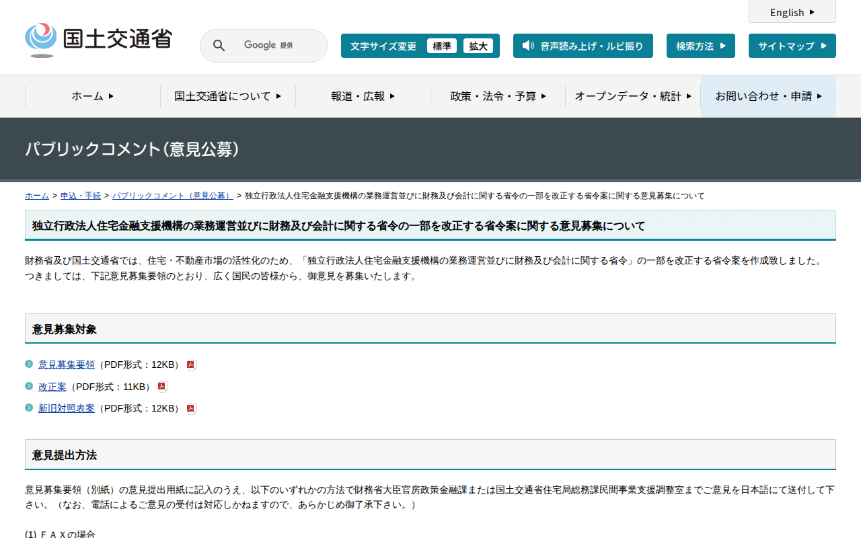Open the 改正案 PDF icon
861x538 pixels.
(x=161, y=386)
